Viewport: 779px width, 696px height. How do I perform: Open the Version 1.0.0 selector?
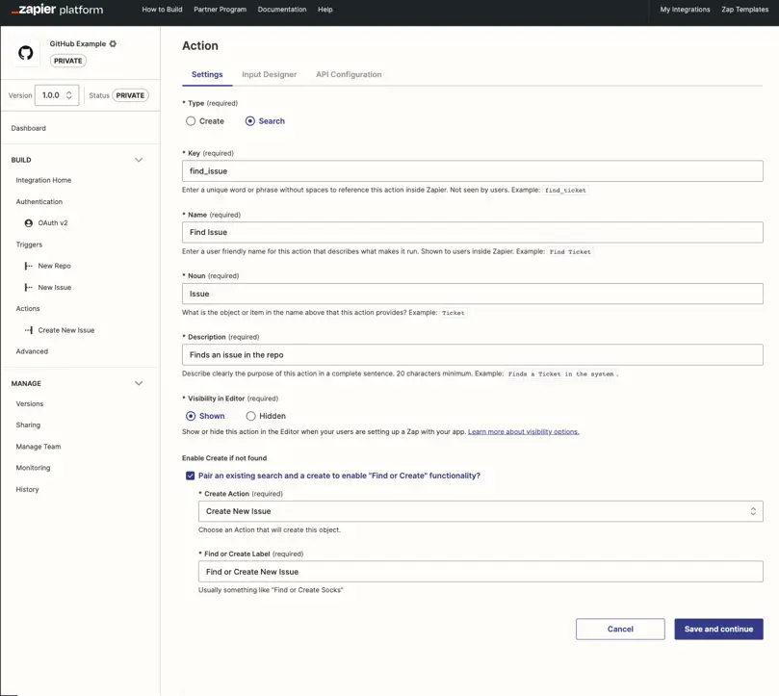coord(57,95)
